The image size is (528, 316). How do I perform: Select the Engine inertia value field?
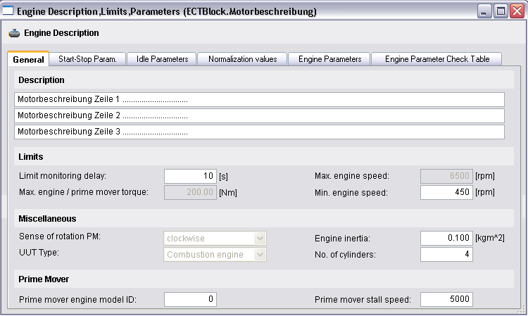(x=446, y=239)
